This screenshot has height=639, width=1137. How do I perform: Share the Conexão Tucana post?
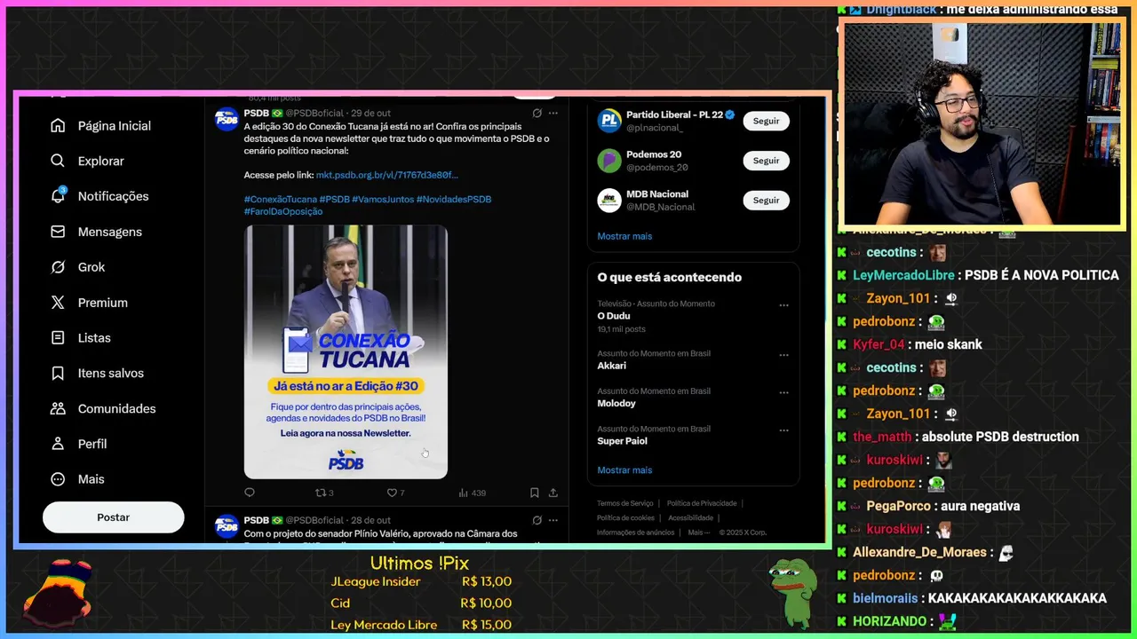point(553,493)
